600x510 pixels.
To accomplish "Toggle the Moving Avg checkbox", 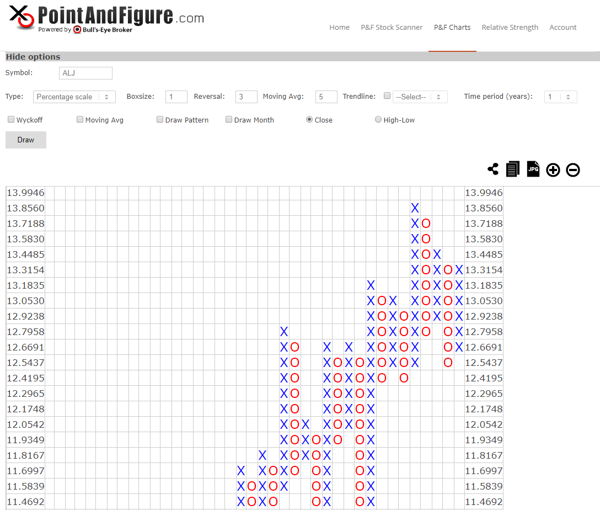I will [x=80, y=119].
